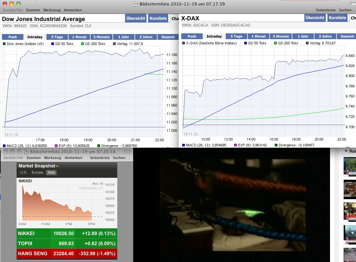The width and height of the screenshot is (356, 262).
Task: Open Zoomen in the 07.20.18 window toolbar
Action: pos(33,158)
